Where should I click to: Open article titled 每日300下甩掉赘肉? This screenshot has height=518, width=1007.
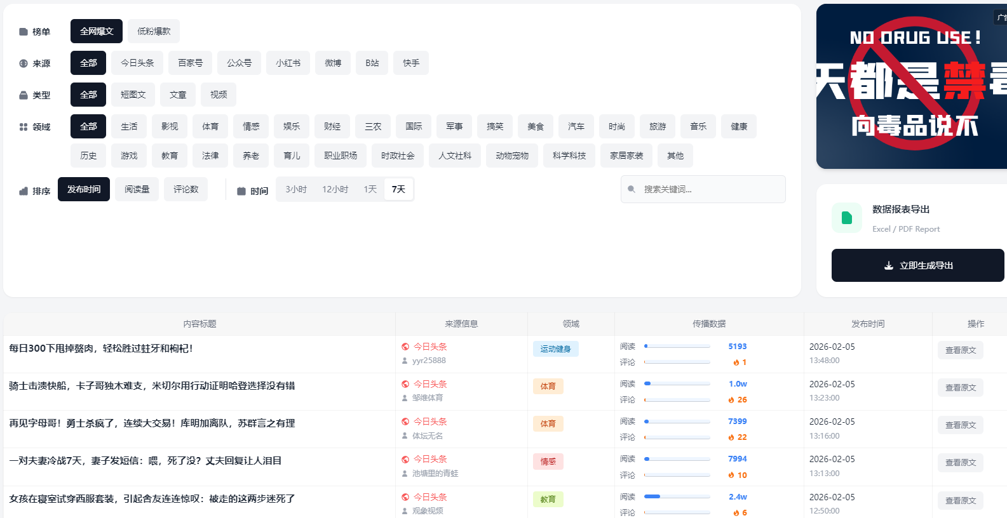tap(101, 349)
